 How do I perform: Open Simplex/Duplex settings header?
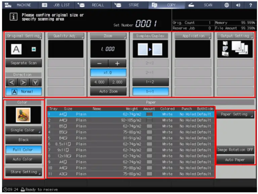(150, 36)
